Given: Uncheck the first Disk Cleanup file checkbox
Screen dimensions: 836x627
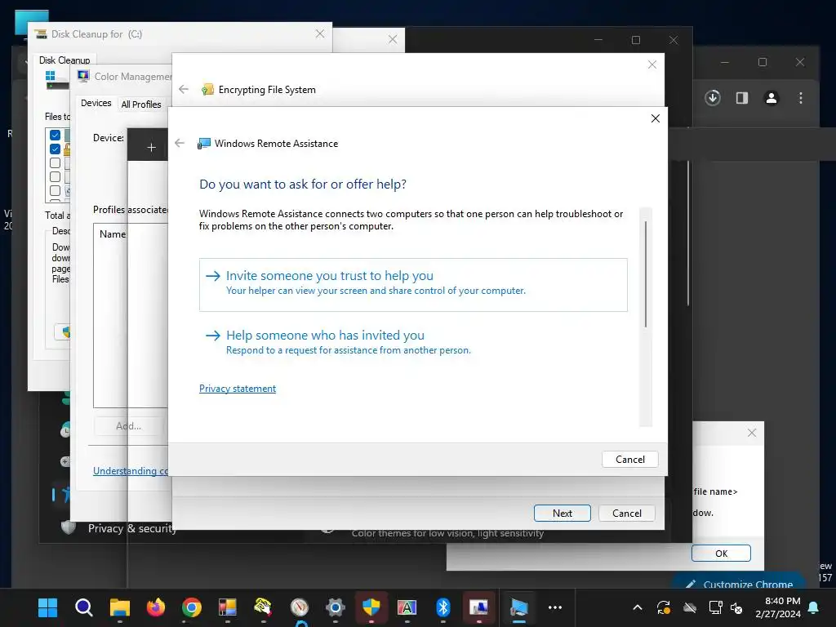Looking at the screenshot, I should coord(55,135).
